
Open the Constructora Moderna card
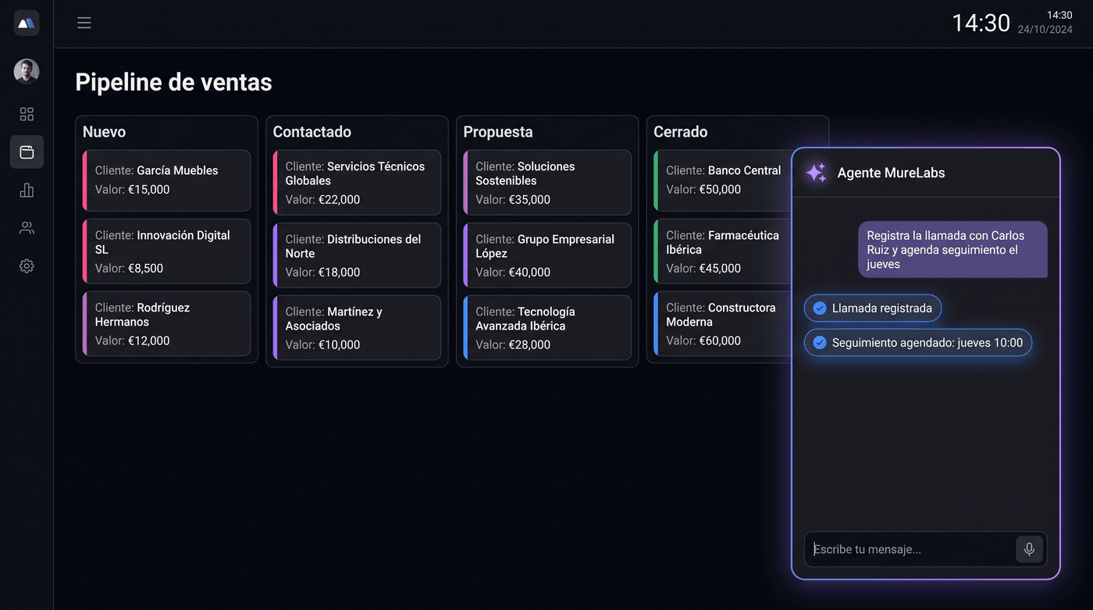click(722, 324)
